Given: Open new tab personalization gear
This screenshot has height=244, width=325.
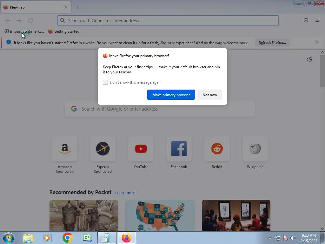Looking at the screenshot, I should (x=309, y=59).
